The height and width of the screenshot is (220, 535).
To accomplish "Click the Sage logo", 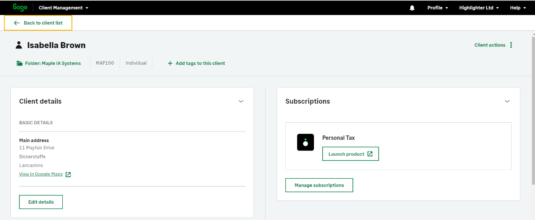I will [20, 8].
